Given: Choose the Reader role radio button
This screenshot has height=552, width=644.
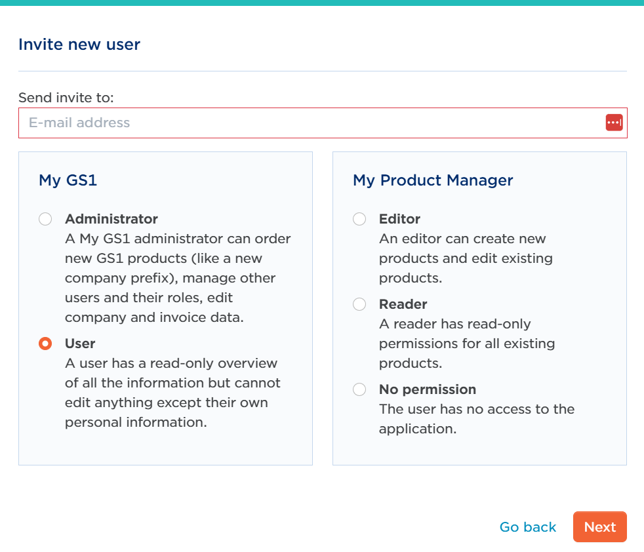Looking at the screenshot, I should tap(359, 304).
